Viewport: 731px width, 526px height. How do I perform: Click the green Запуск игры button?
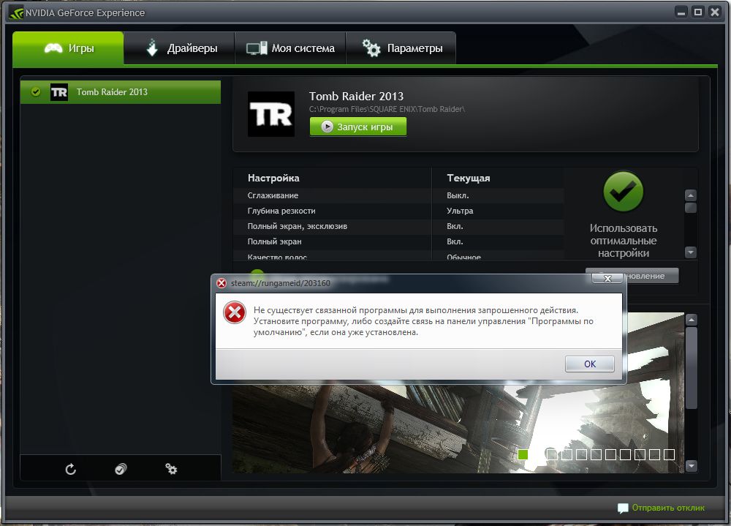[x=358, y=127]
